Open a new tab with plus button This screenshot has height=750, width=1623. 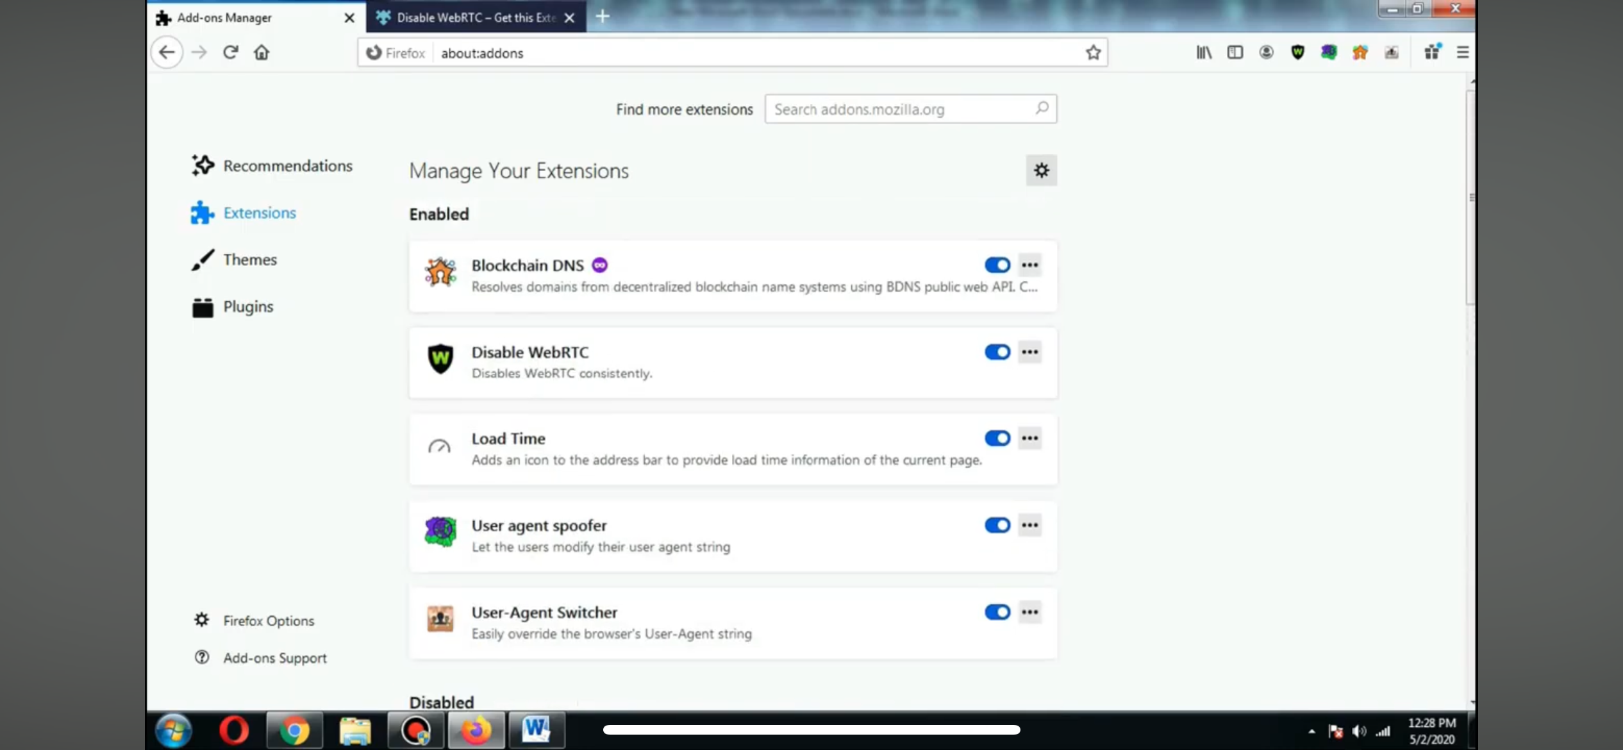(603, 17)
